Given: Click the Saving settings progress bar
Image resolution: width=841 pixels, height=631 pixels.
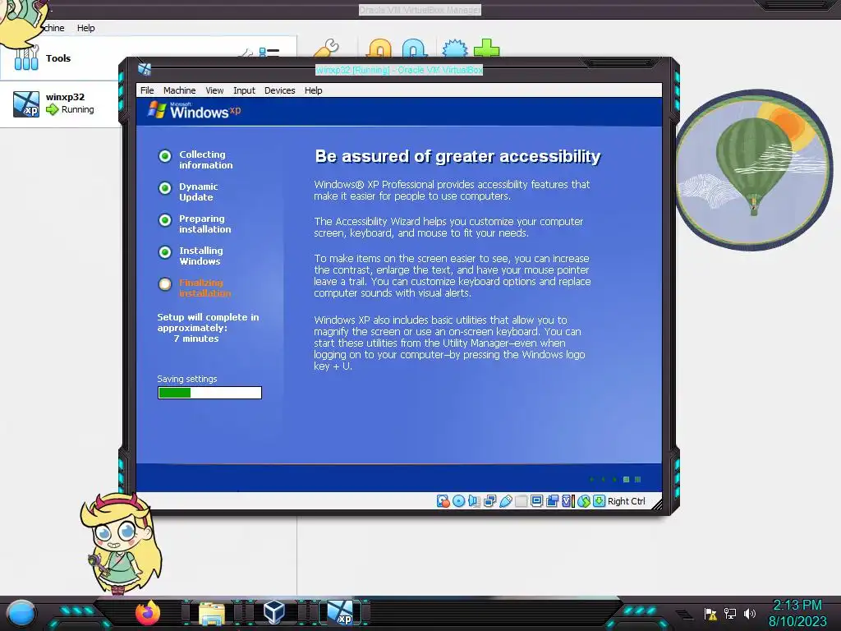Looking at the screenshot, I should click(x=209, y=393).
